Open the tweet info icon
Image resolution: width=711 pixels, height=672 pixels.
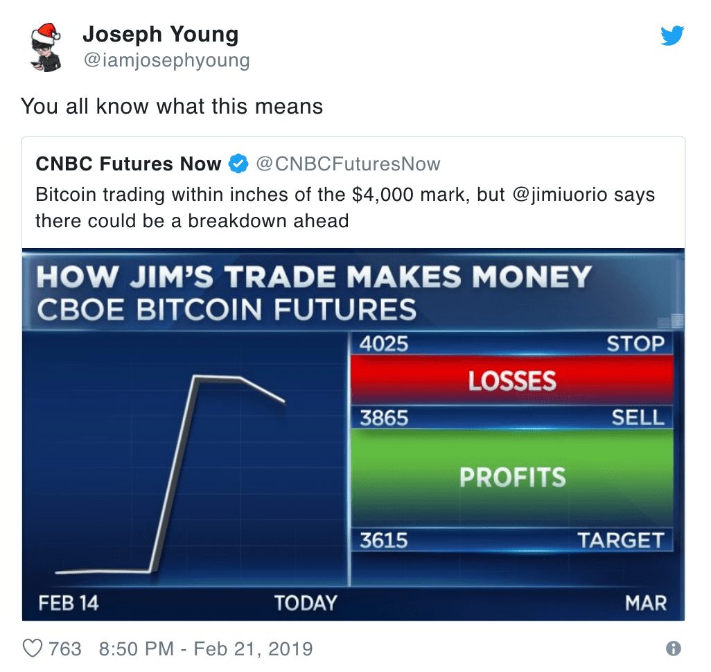[674, 648]
